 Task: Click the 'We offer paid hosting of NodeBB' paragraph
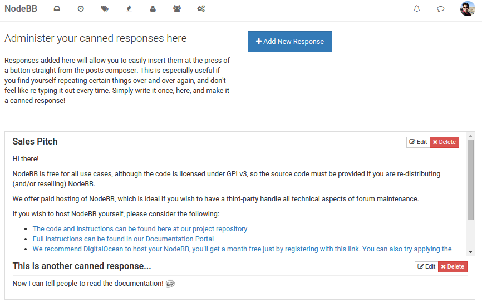[x=215, y=198]
